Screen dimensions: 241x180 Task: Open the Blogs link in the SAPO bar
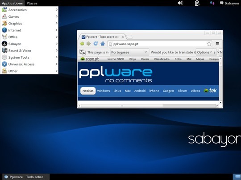click(x=133, y=59)
